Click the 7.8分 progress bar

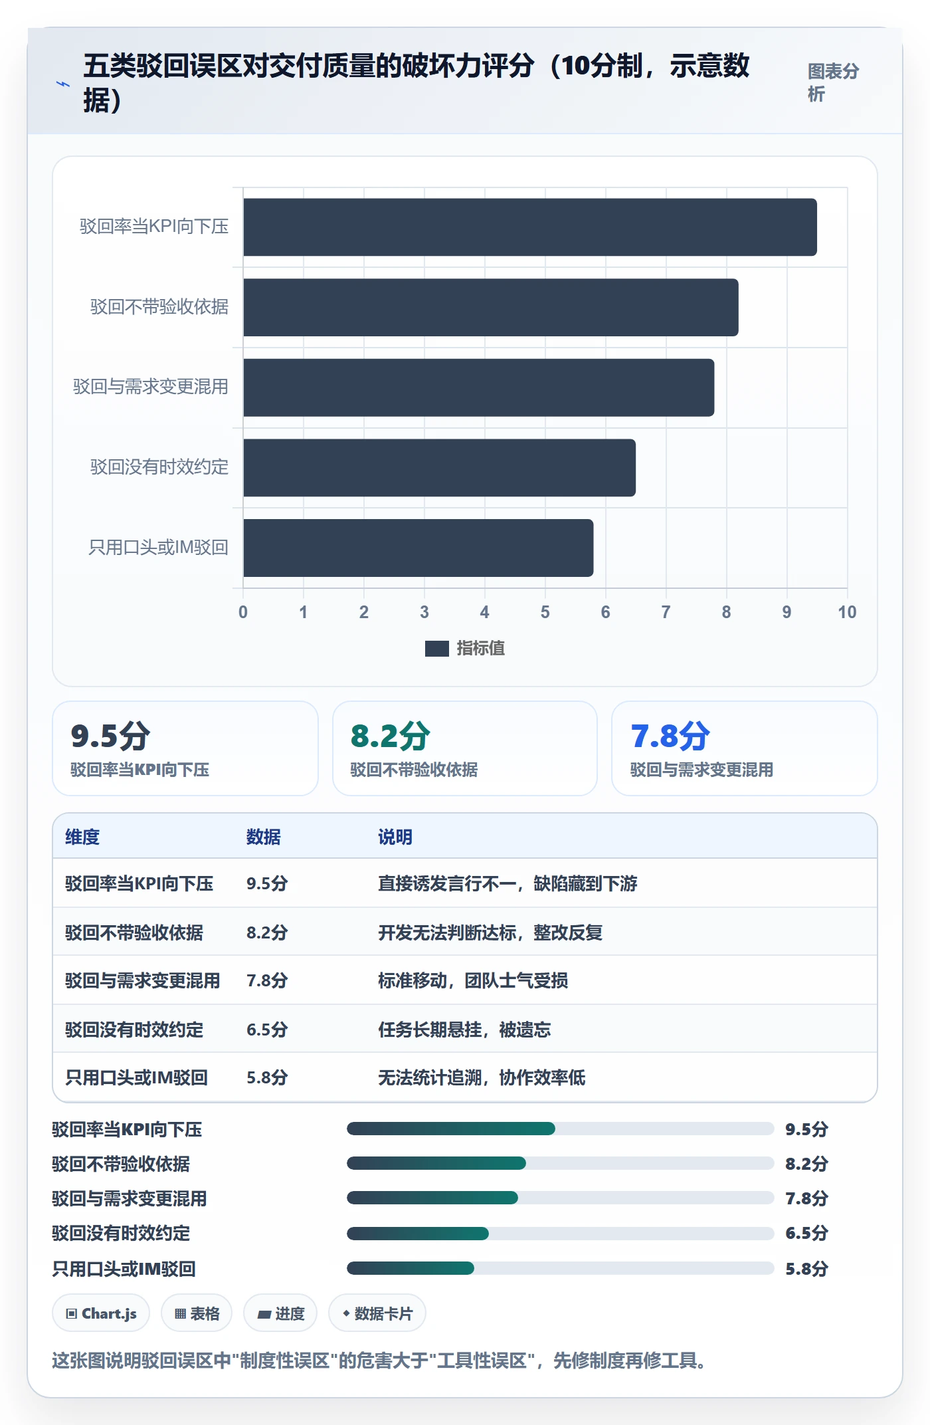coord(561,1198)
